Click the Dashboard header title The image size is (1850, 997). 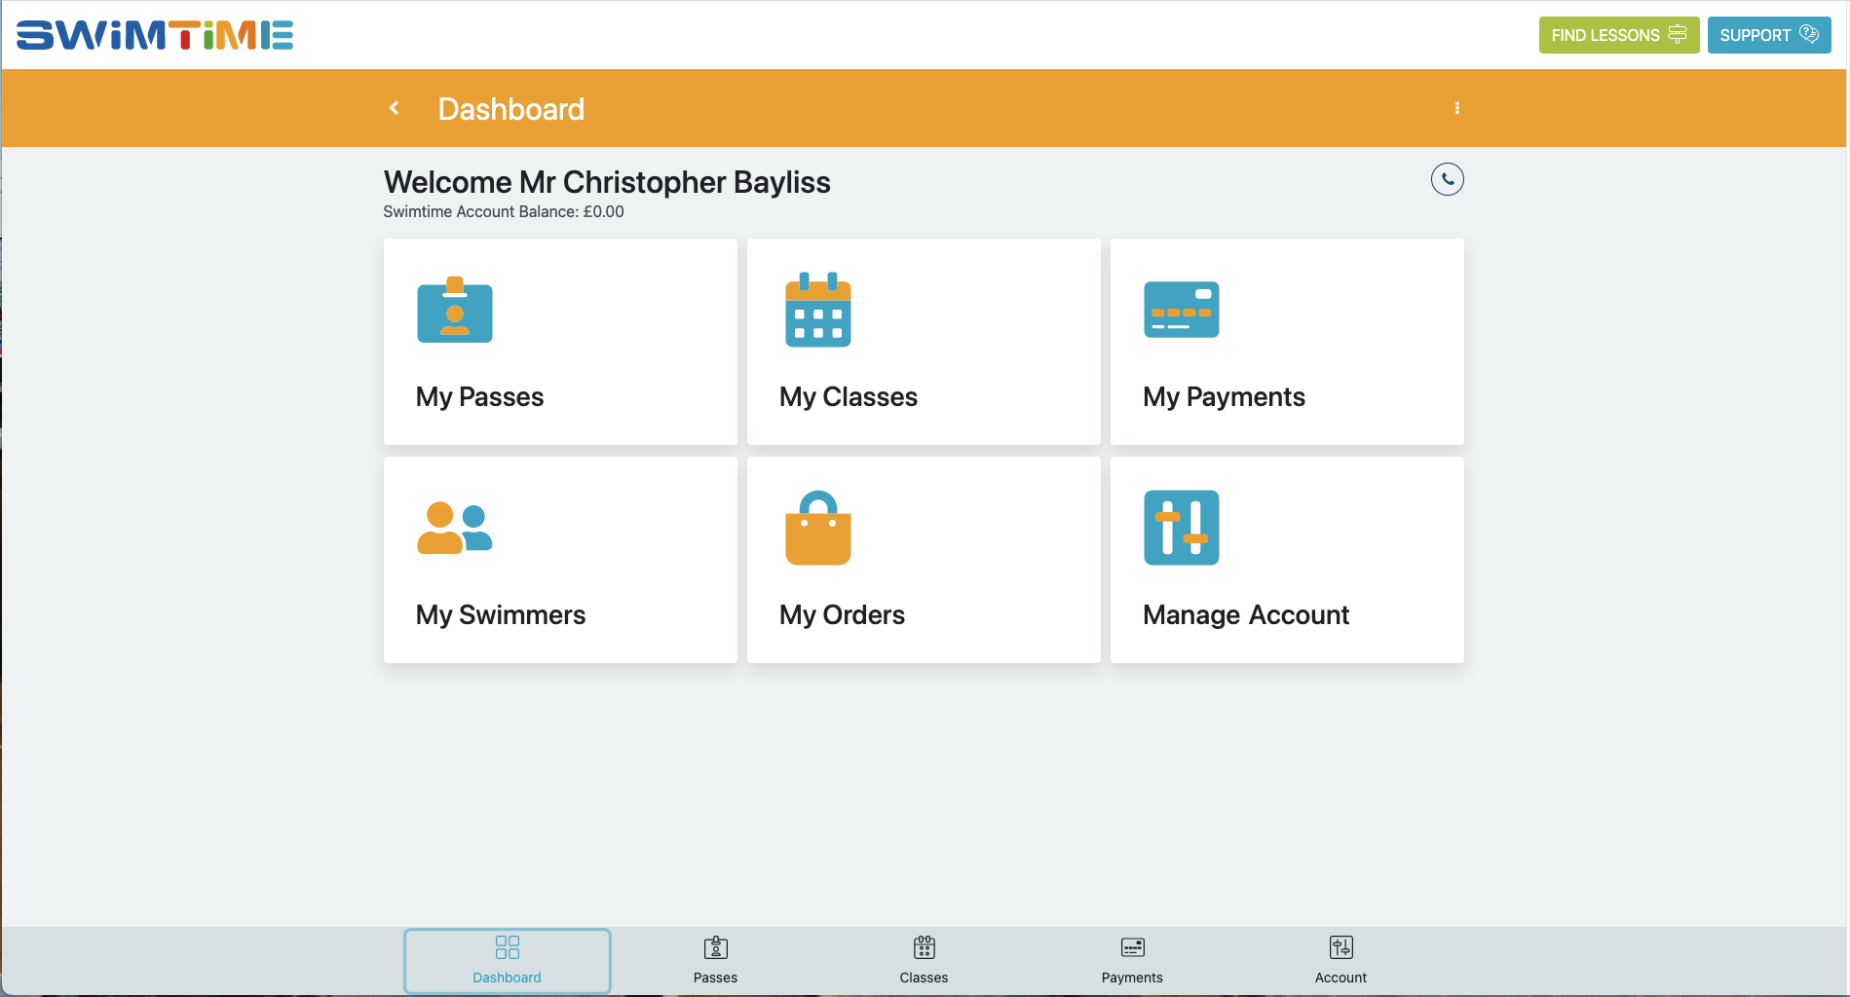[x=511, y=109]
